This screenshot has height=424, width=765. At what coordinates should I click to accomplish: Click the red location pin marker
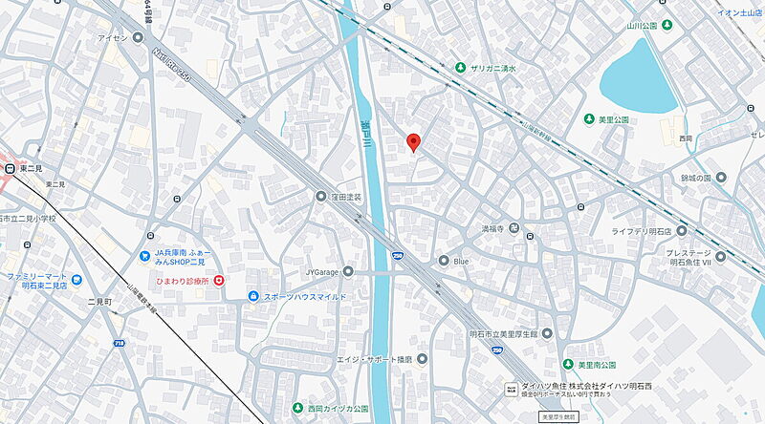pos(414,143)
